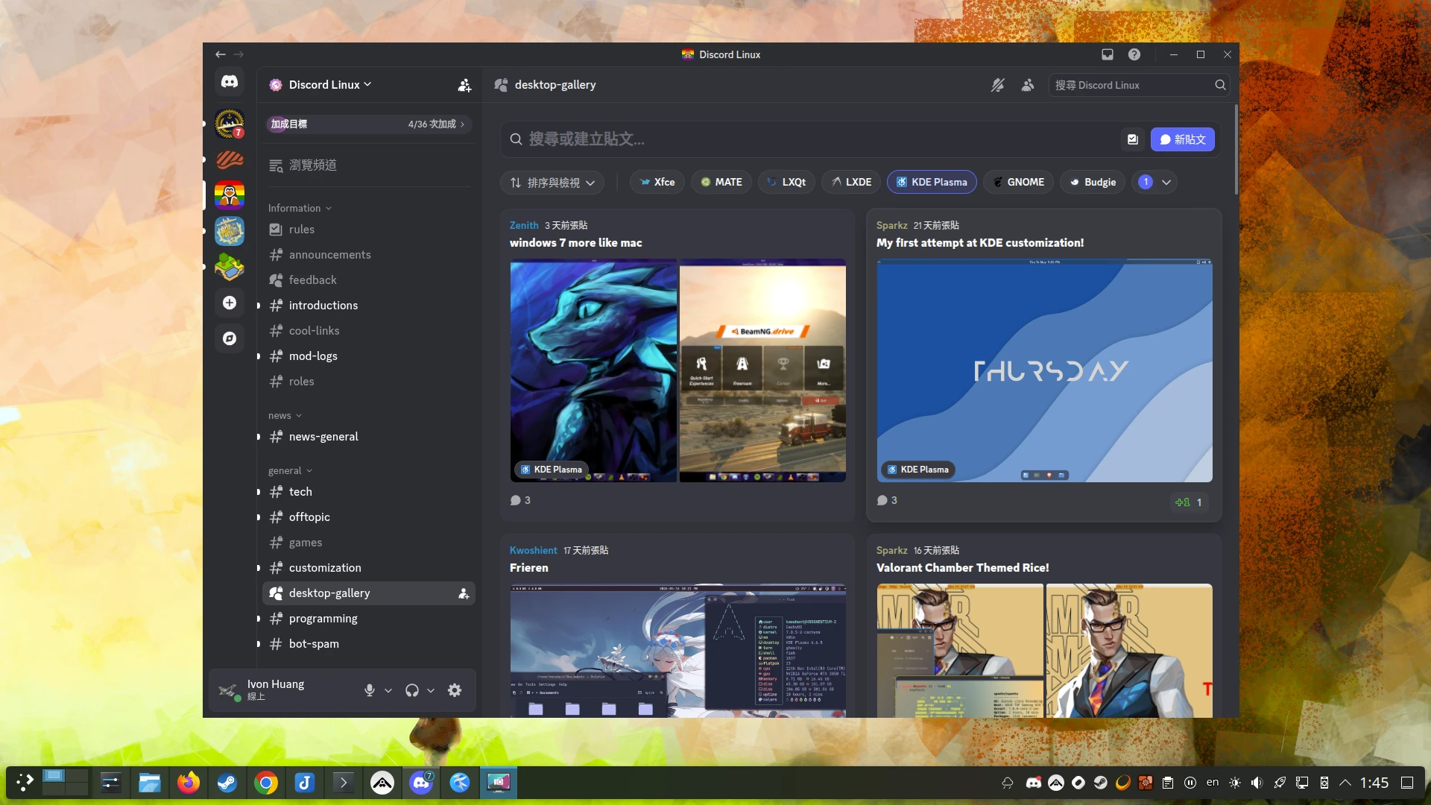Open BeamNG drive screenshot thumbnail
This screenshot has height=805, width=1431.
coord(762,370)
